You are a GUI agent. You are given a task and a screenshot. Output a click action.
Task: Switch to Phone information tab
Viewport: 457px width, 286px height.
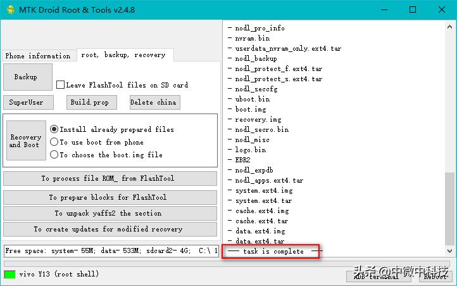[x=38, y=56]
